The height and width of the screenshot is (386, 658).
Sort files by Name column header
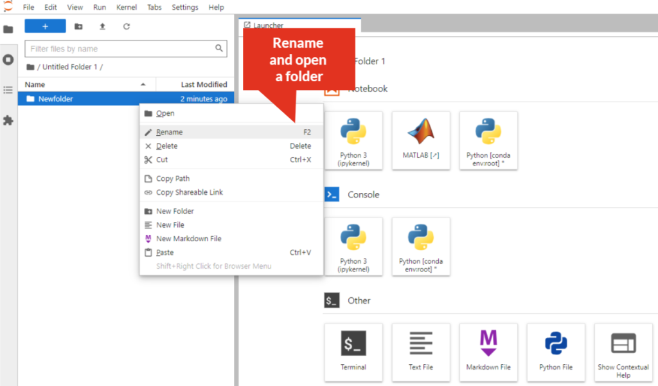[x=87, y=84]
